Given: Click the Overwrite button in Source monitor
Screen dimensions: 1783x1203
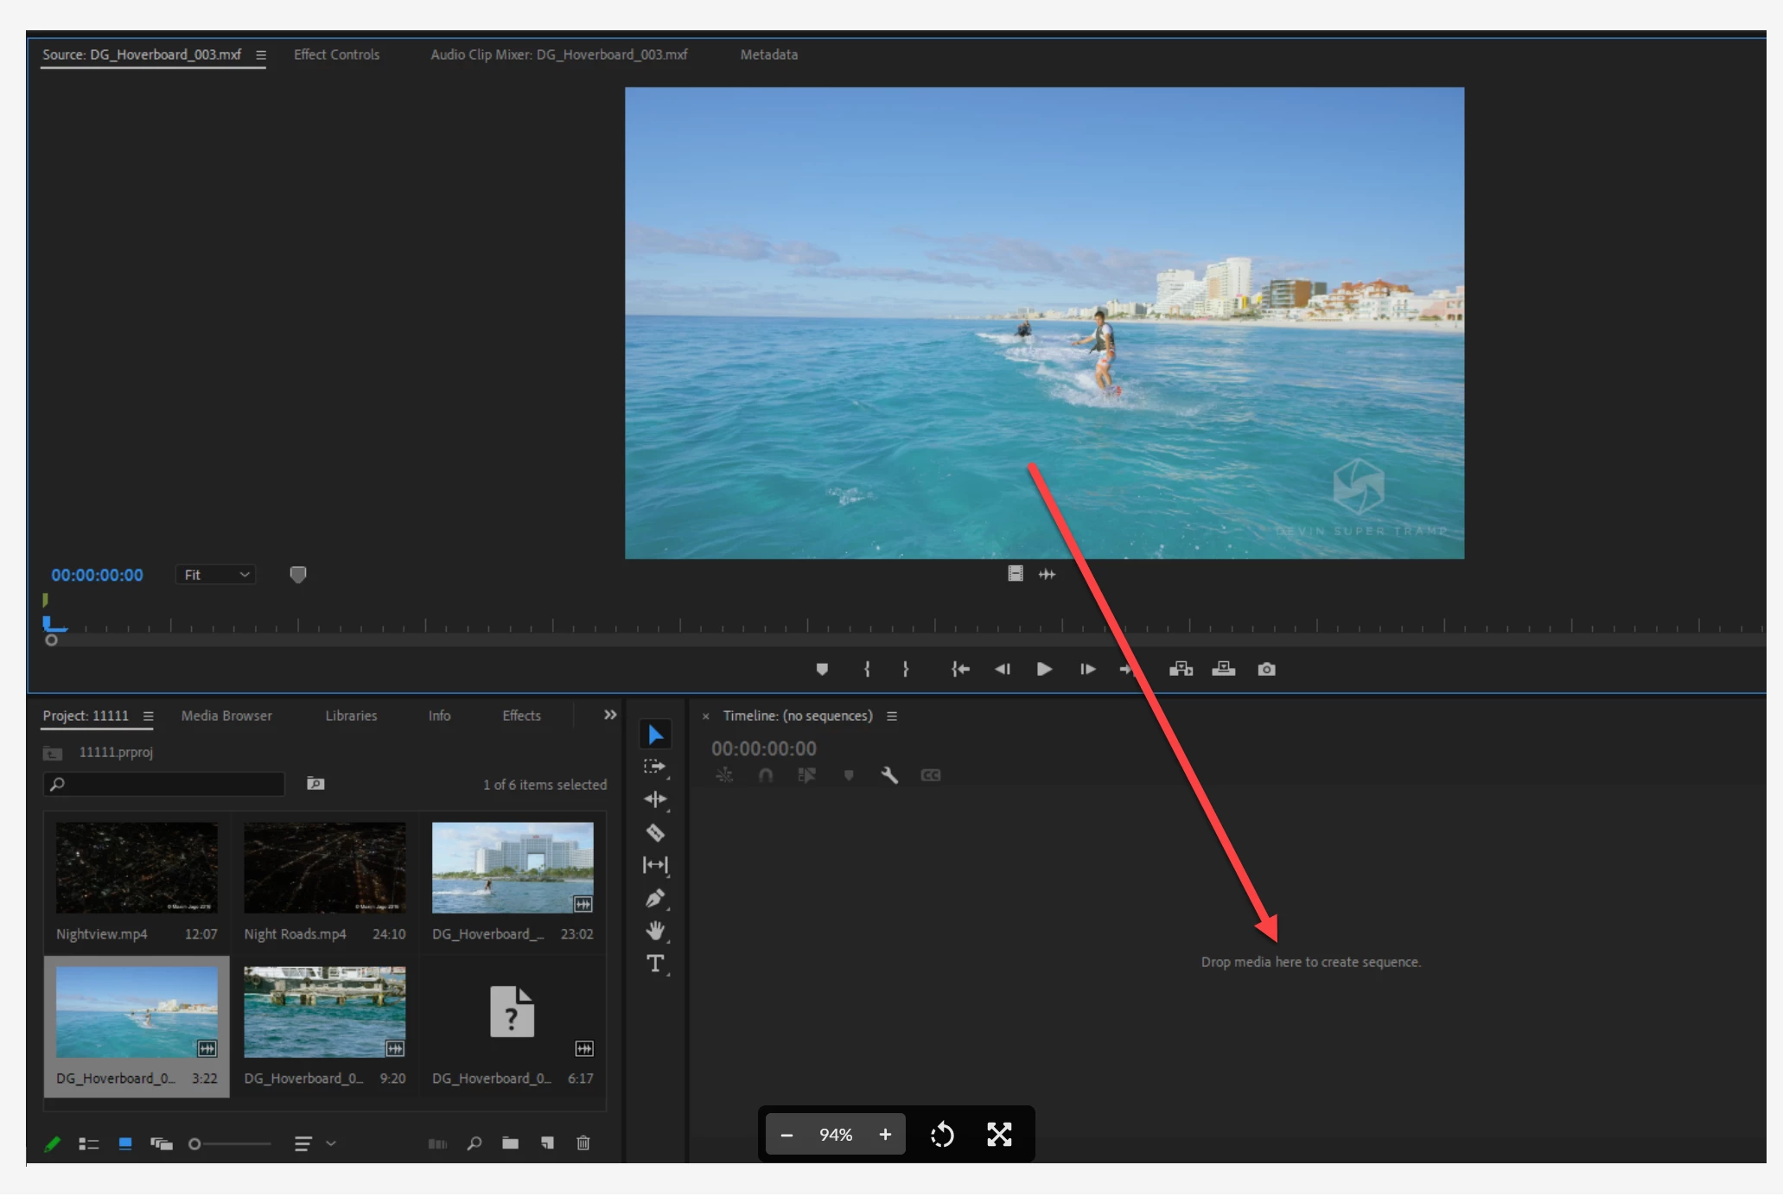Looking at the screenshot, I should tap(1223, 669).
